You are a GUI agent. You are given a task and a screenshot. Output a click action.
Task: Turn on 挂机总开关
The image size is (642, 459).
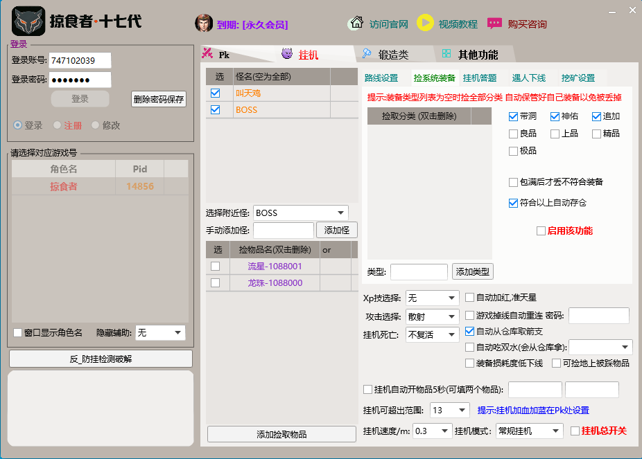coord(574,430)
